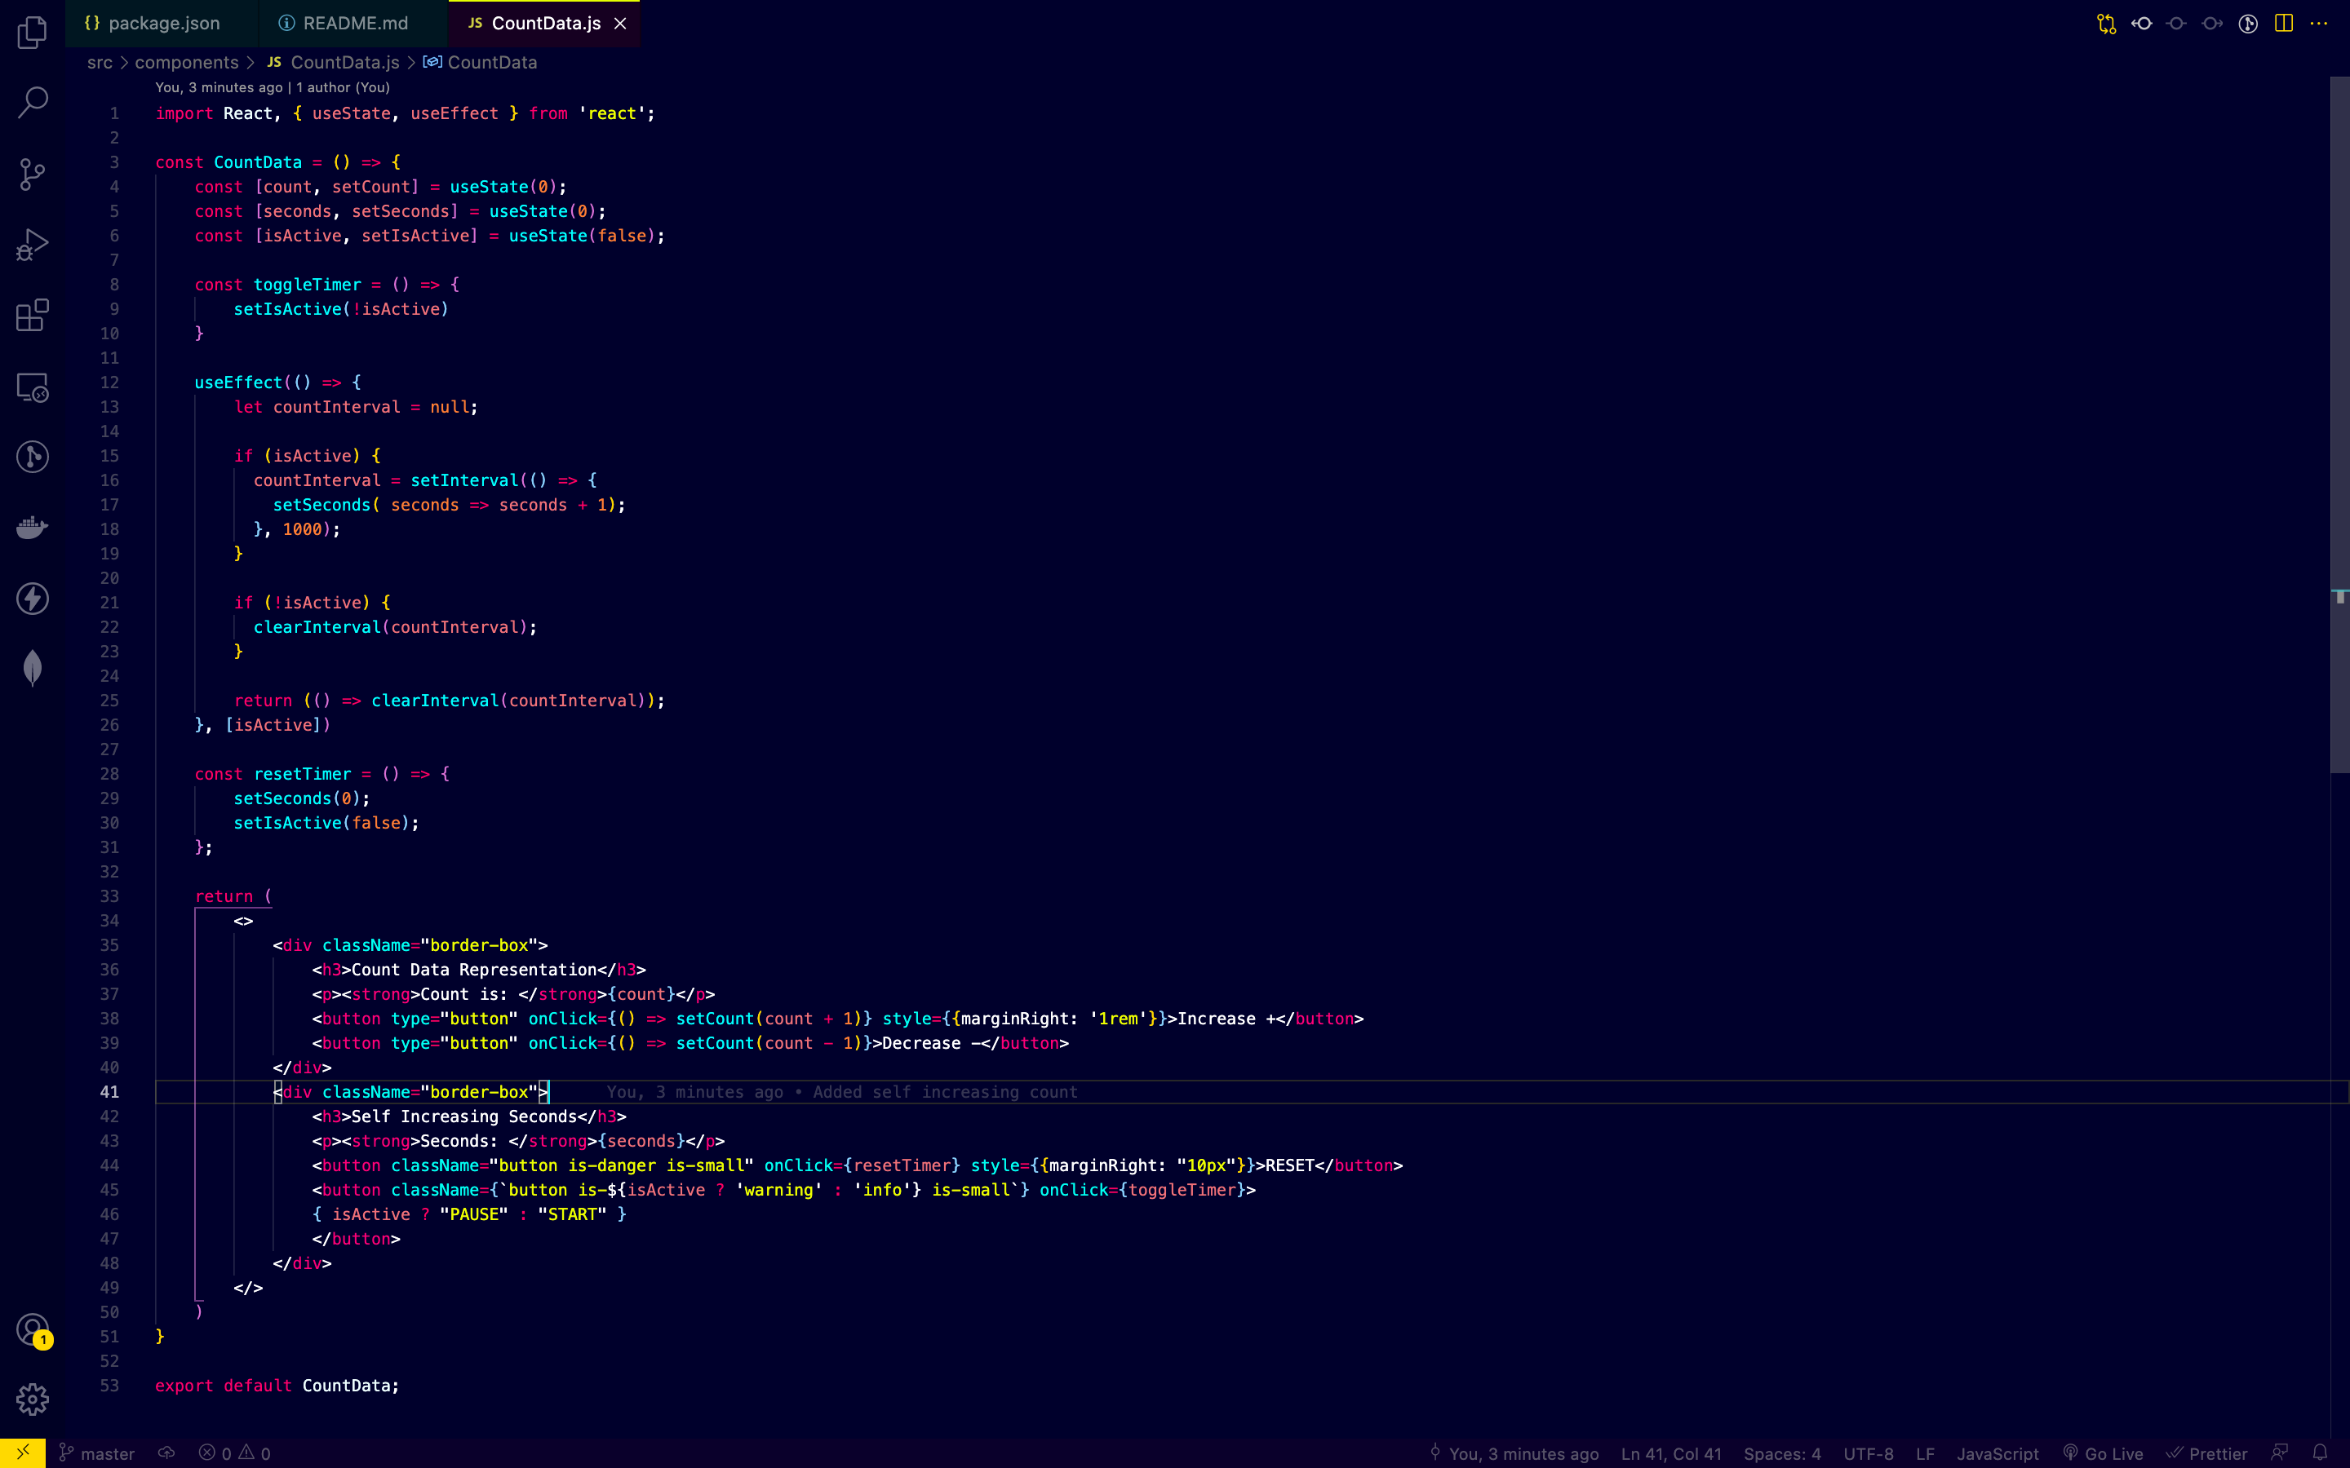Click Ln 41, Col 41 indicator

tap(1670, 1453)
